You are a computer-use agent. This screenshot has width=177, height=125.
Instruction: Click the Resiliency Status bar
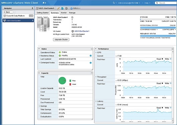[158, 36]
